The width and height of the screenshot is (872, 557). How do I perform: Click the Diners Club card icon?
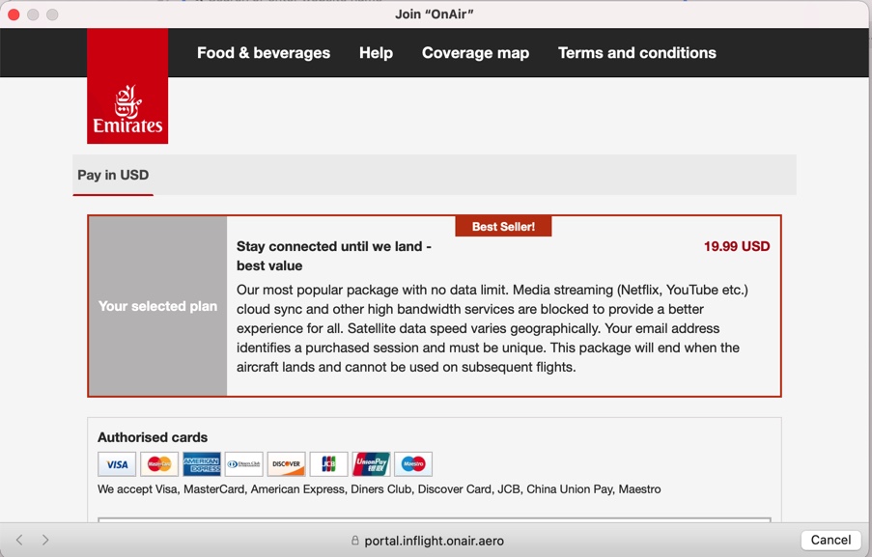tap(244, 464)
